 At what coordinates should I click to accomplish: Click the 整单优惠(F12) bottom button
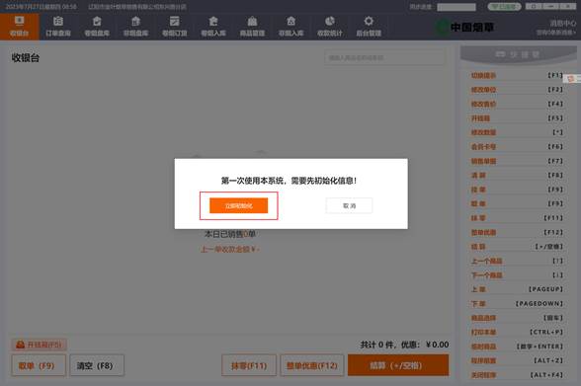312,365
